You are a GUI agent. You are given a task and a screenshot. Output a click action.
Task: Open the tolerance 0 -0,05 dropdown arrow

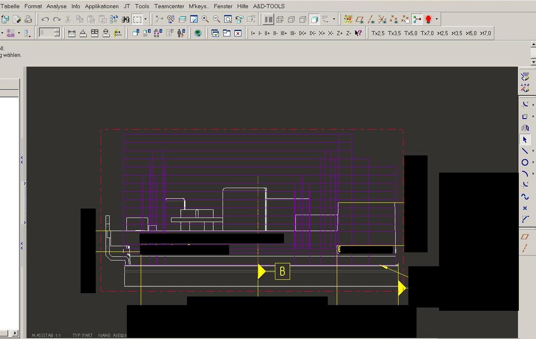point(19,33)
